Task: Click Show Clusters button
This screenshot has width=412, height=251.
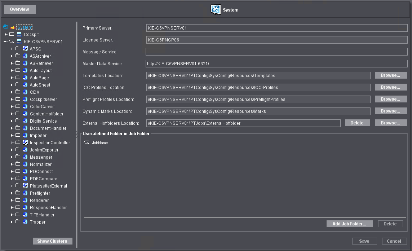Action: pos(52,241)
